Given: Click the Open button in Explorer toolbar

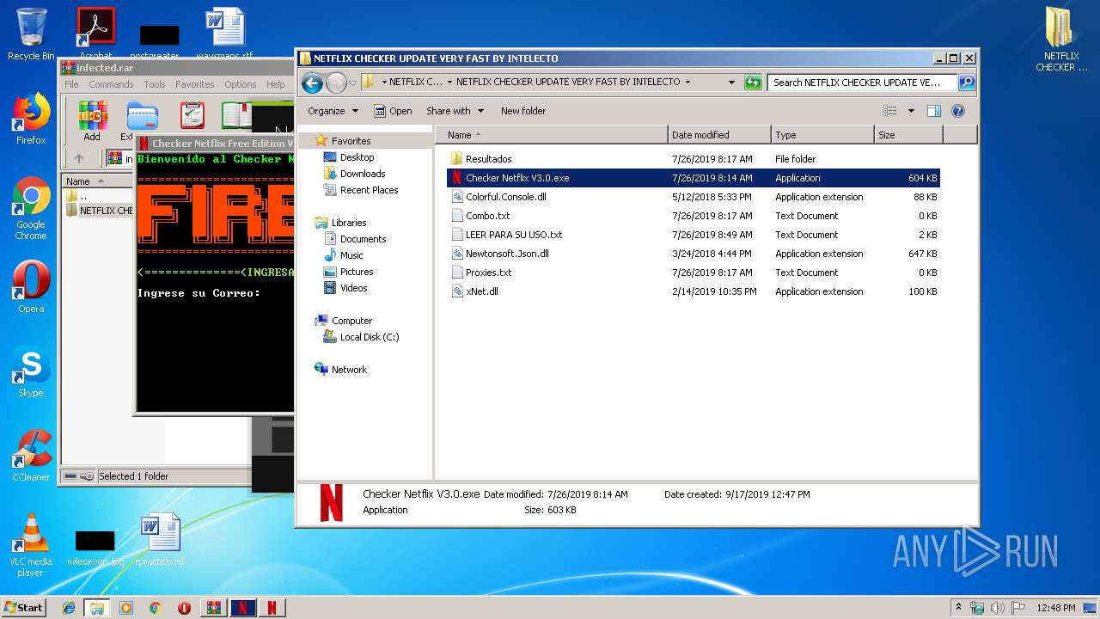Looking at the screenshot, I should pos(393,111).
